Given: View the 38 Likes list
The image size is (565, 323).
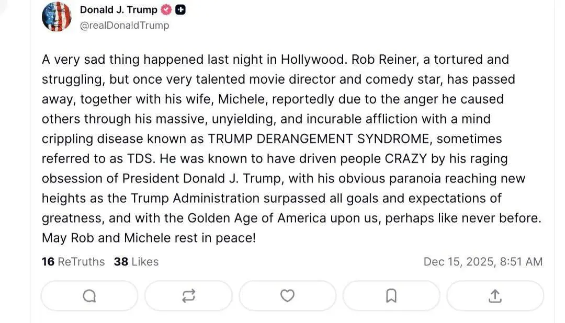Looking at the screenshot, I should pyautogui.click(x=136, y=261).
